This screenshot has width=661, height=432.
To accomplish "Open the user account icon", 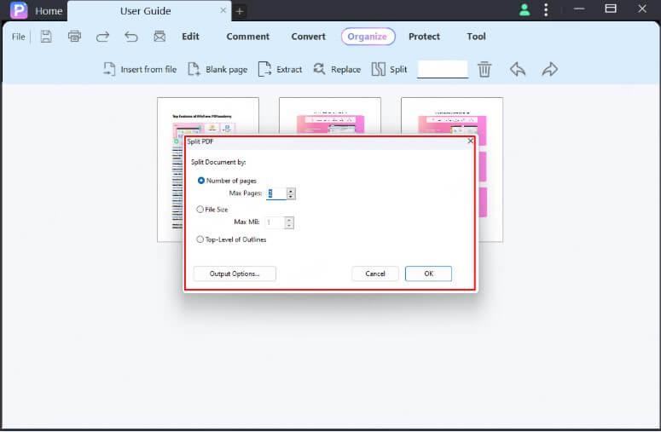I will click(525, 9).
